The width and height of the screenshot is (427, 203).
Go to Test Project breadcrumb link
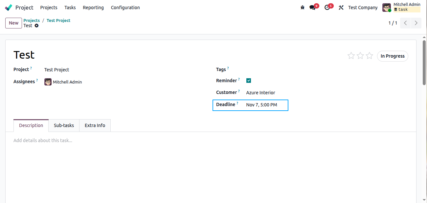(x=58, y=20)
